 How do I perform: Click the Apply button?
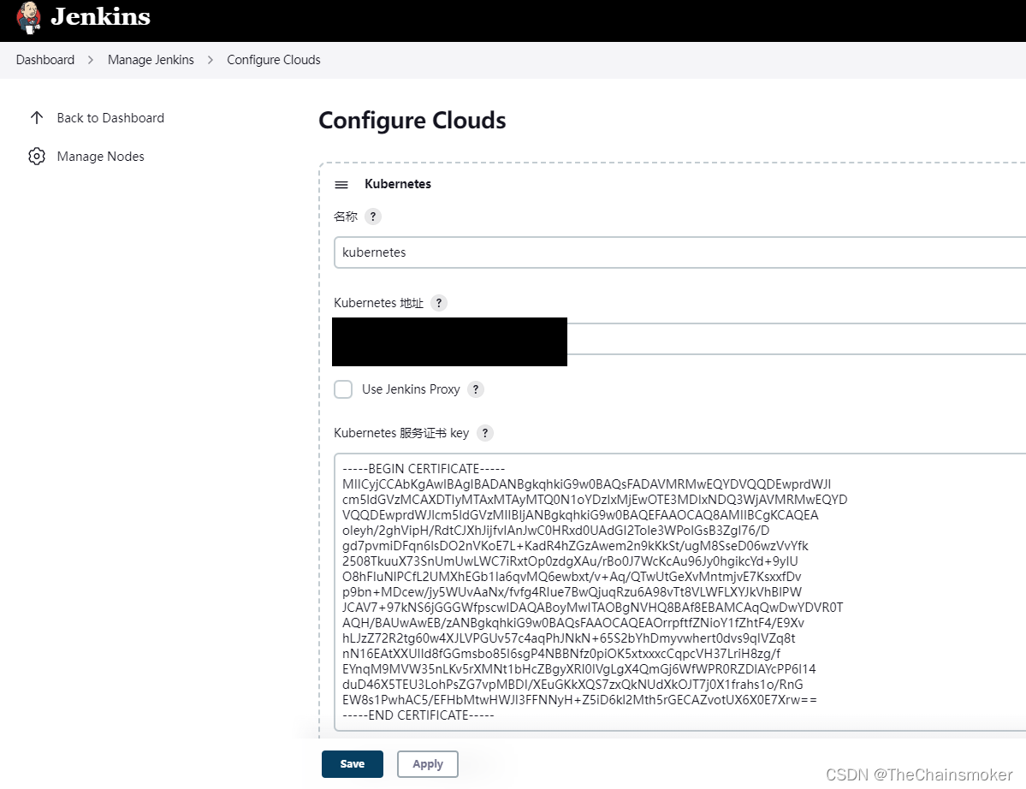coord(427,764)
